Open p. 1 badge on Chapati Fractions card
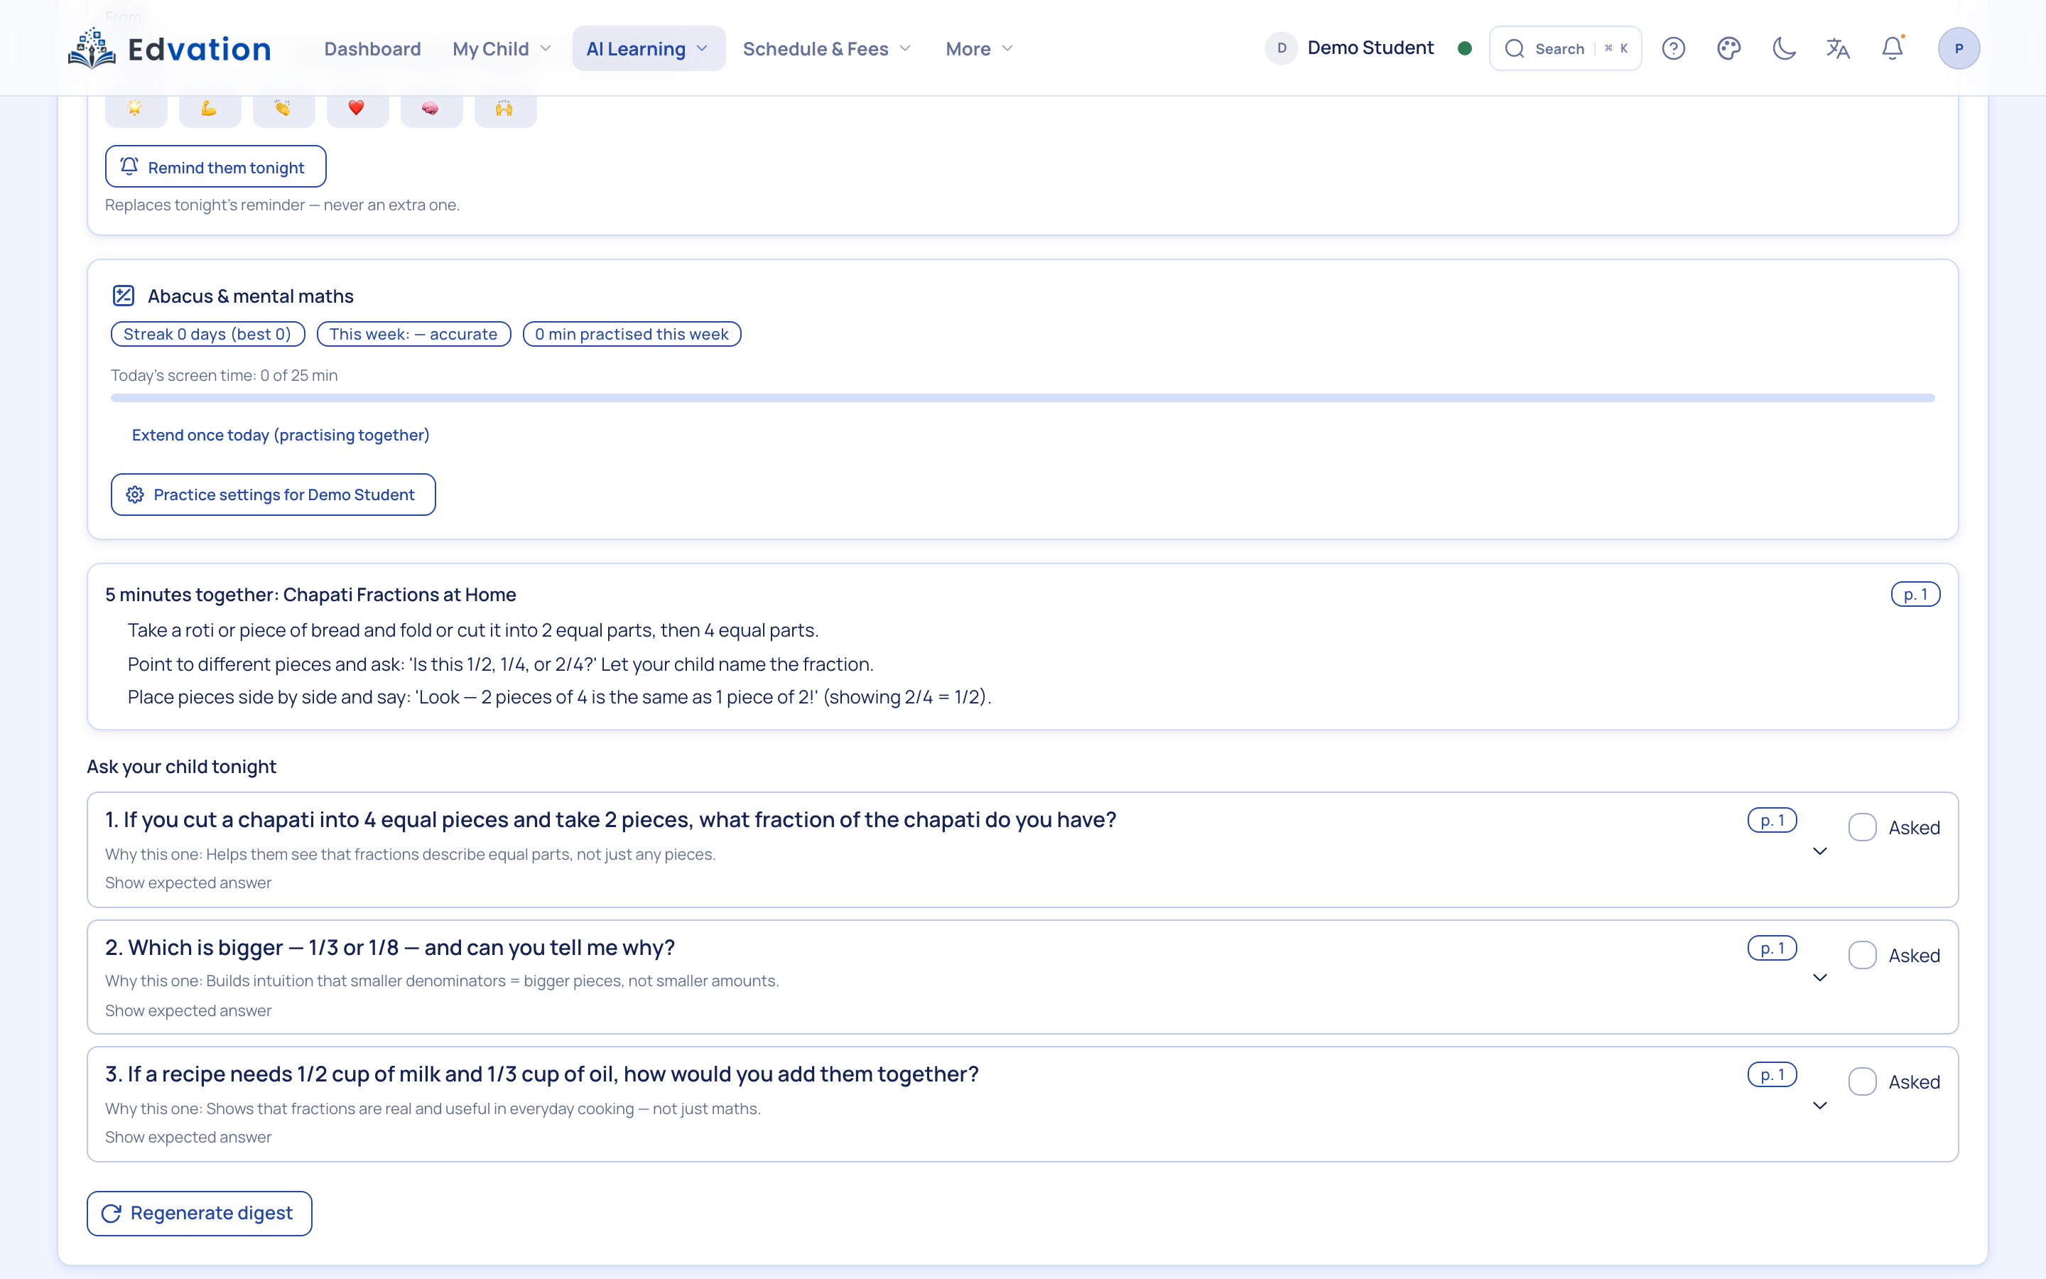 click(1915, 595)
